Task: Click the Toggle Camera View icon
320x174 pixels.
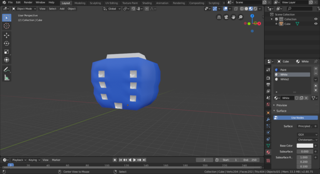Action: [x=226, y=17]
